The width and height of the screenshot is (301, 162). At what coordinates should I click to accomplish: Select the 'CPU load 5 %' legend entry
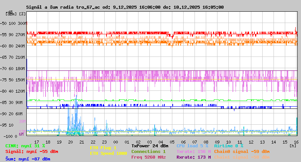pyautogui.click(x=192, y=146)
